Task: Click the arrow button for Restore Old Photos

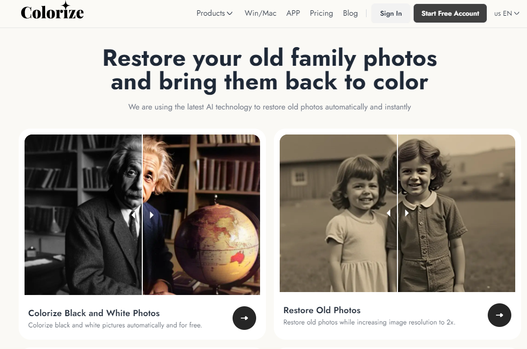Action: point(500,315)
